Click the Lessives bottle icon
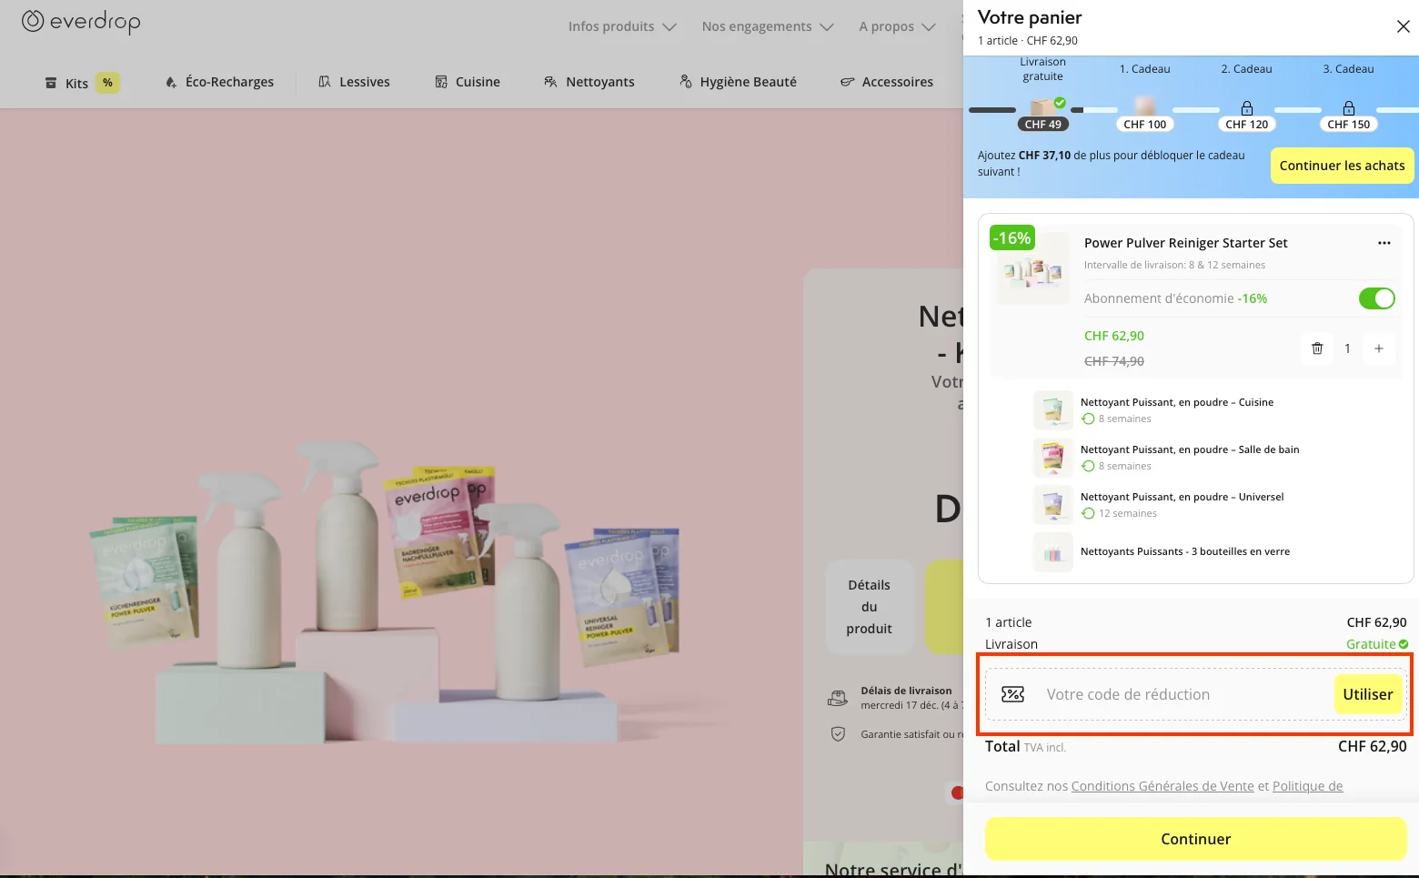The image size is (1419, 878). (x=324, y=82)
